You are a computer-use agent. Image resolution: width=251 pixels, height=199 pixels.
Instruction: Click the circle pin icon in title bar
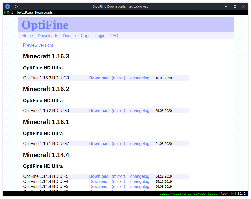pyautogui.click(x=16, y=6)
